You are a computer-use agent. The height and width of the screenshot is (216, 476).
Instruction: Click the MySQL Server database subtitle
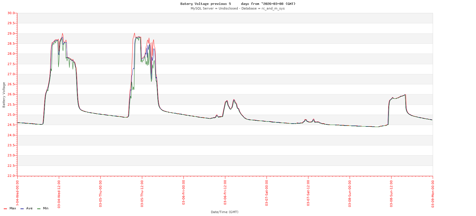coord(237,8)
